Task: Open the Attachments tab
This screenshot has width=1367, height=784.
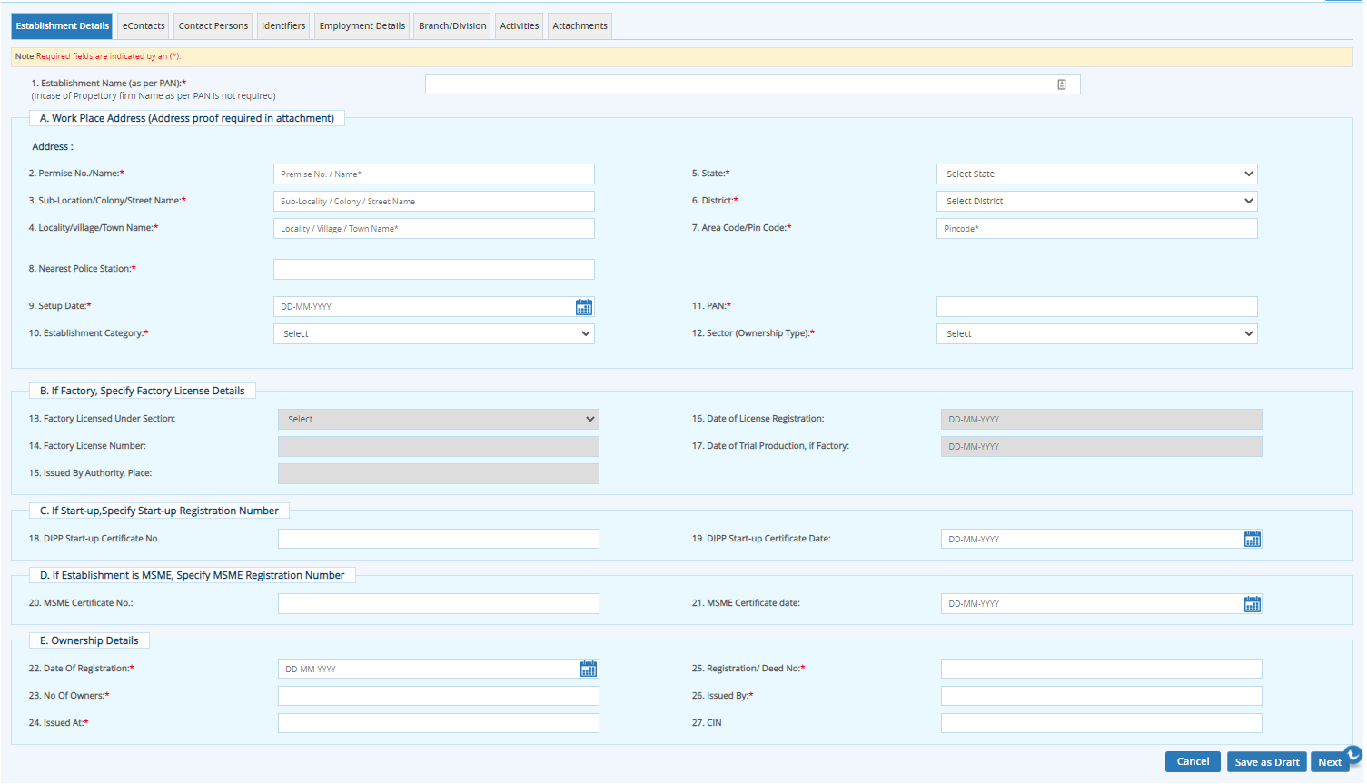Action: [x=579, y=26]
